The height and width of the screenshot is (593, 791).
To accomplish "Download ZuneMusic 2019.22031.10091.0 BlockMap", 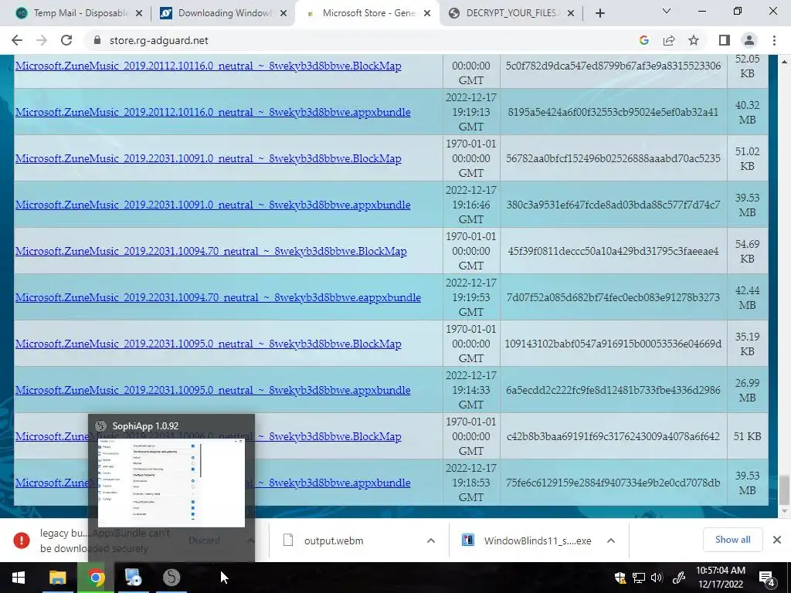I will (209, 158).
